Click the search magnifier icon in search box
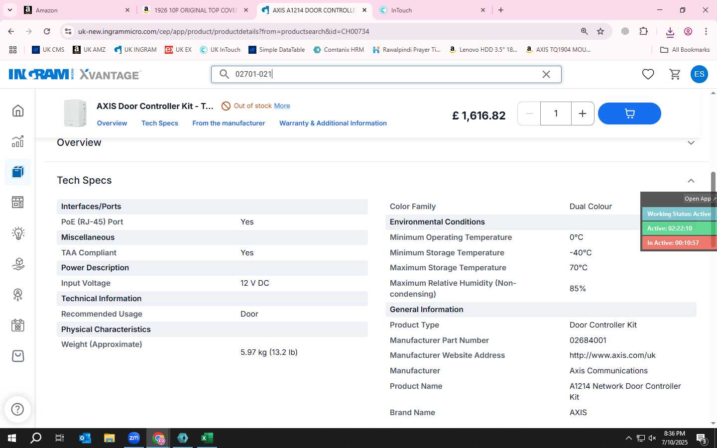The image size is (717, 448). click(225, 74)
